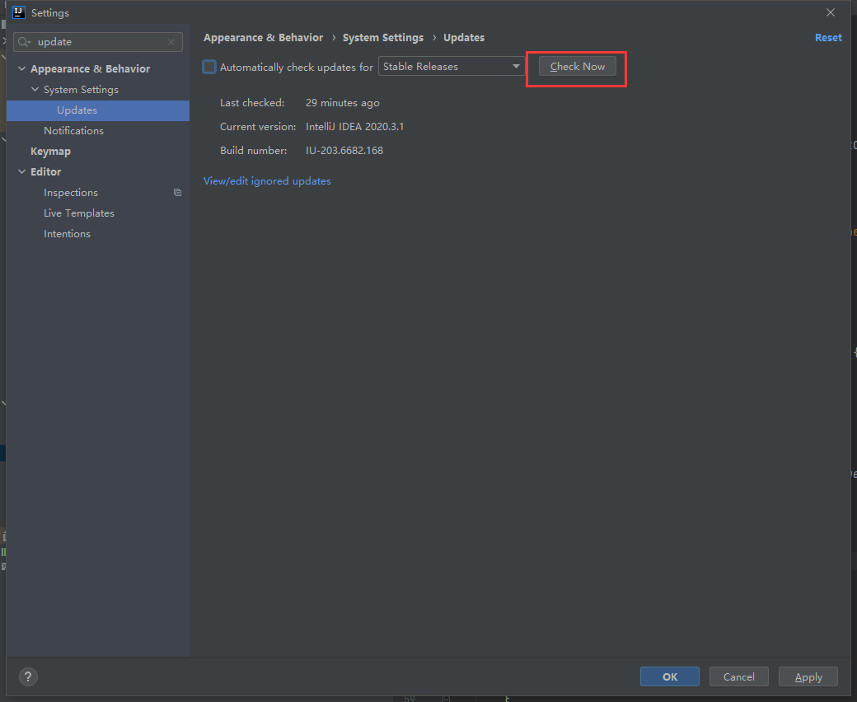Screen dimensions: 857x702
Task: Close the Settings dialog
Action: point(831,12)
